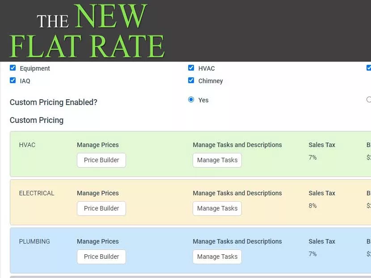Click the Custom Pricing section heading
This screenshot has height=278, width=371.
37,120
